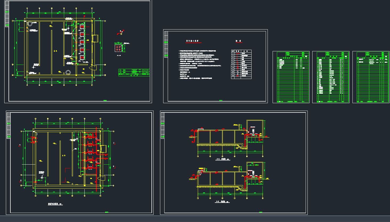Select the rightmost green schedule table sheet
This screenshot has height=222, width=390.
pos(371,77)
